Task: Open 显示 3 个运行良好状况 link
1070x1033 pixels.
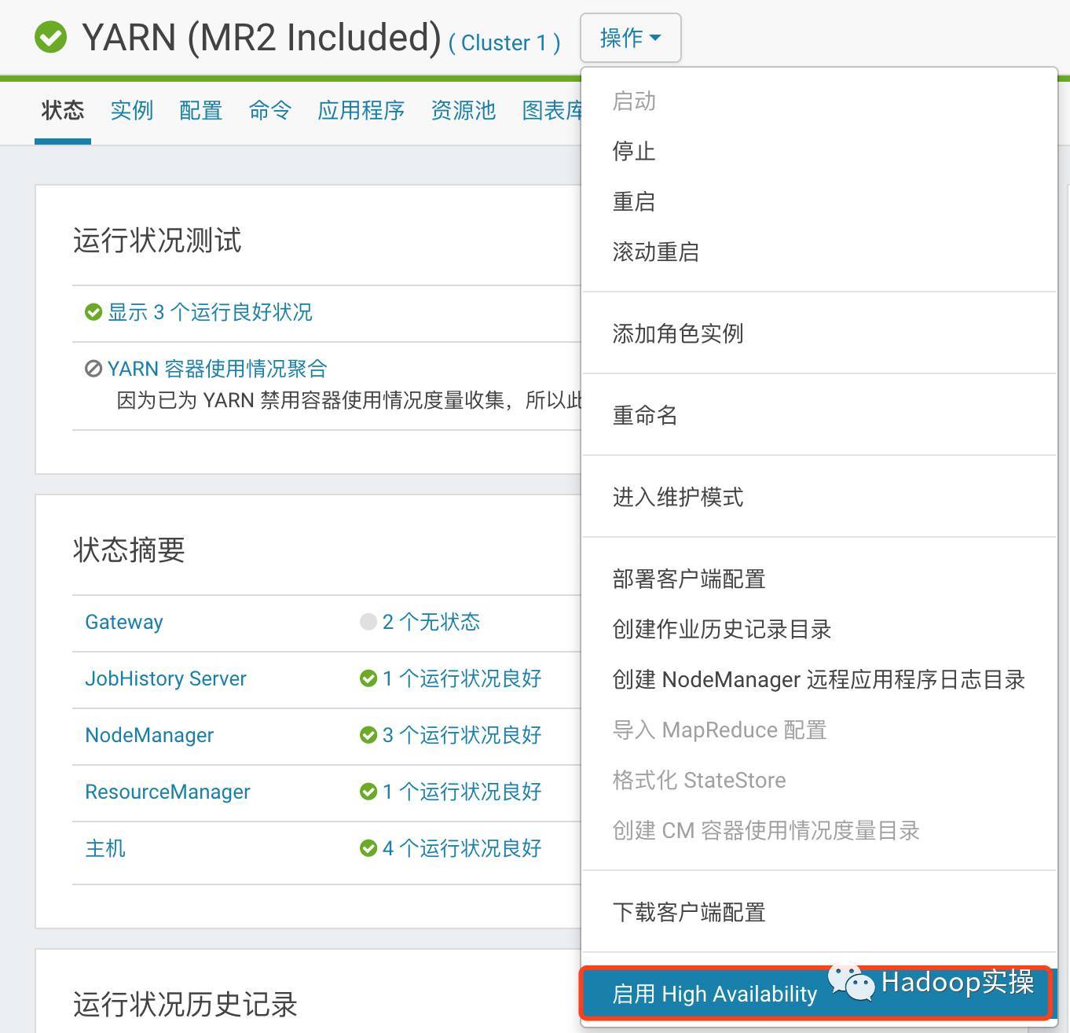Action: coord(210,312)
